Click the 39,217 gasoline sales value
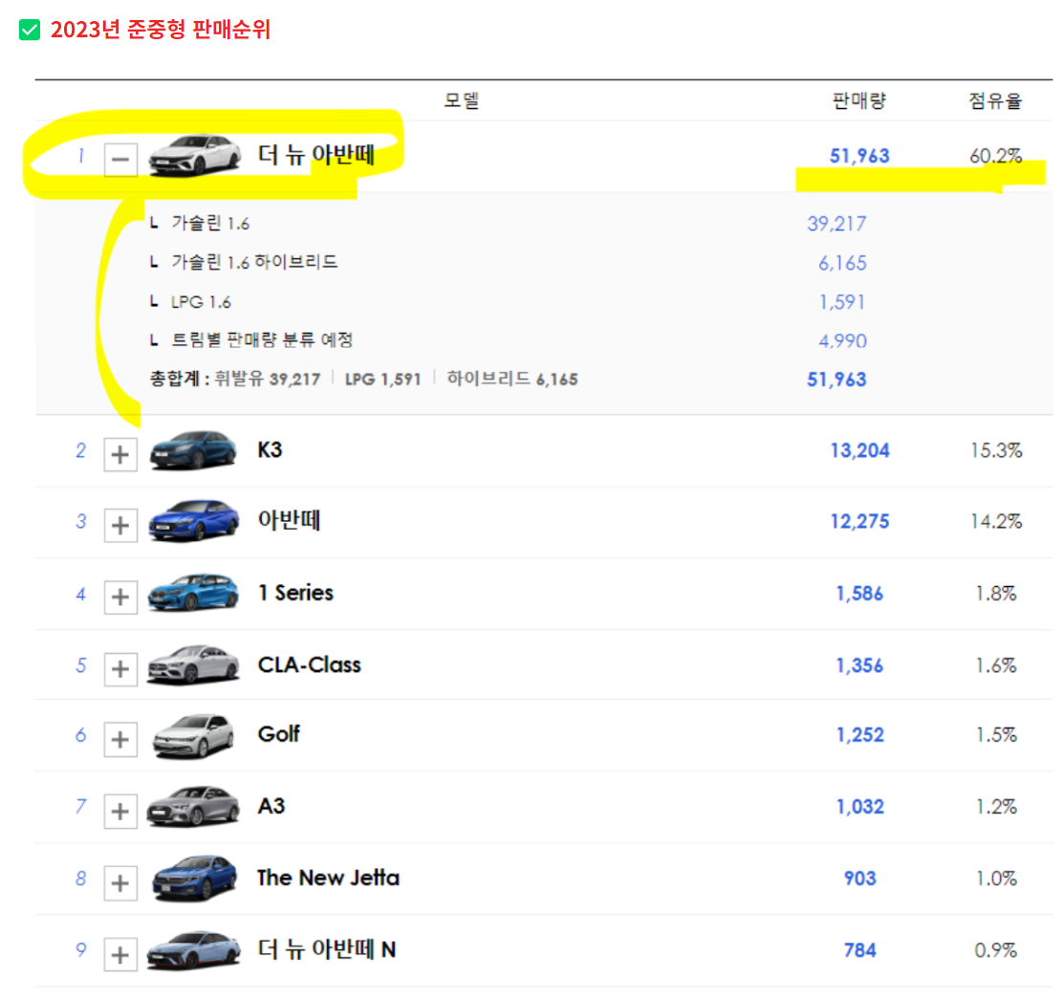Viewport: 1062px width, 1001px height. pos(836,224)
